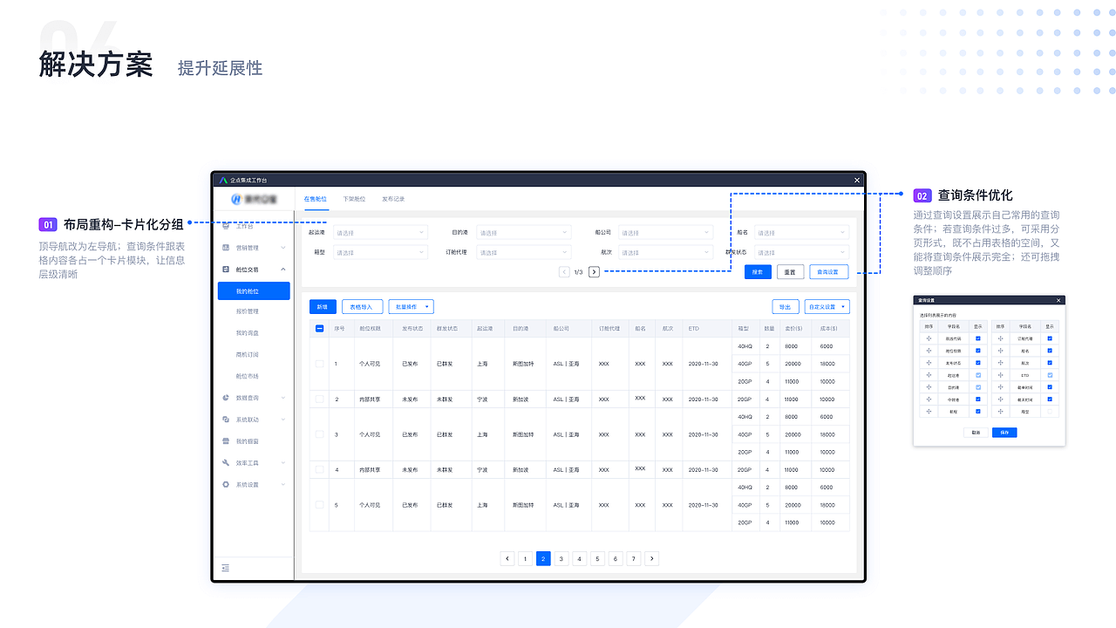Switch to the 在售舱位 tab
1116x628 pixels.
316,200
